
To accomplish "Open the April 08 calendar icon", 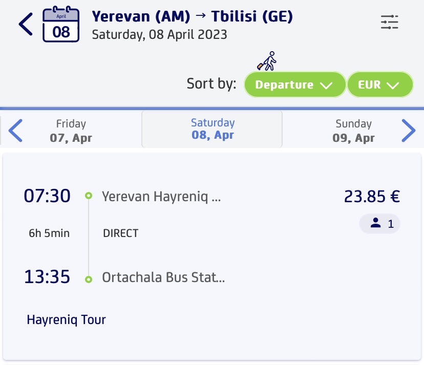I will click(61, 24).
